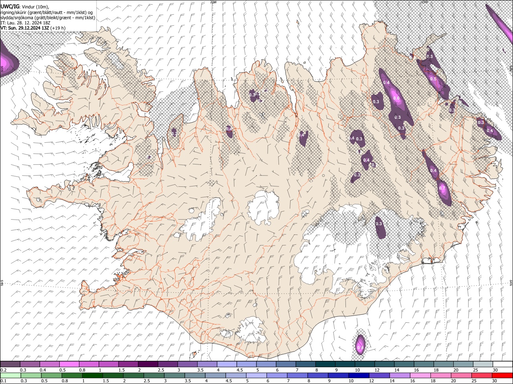513x384 pixels.
Task: Click the '0.2' label in upper legend row
Action: 3,370
